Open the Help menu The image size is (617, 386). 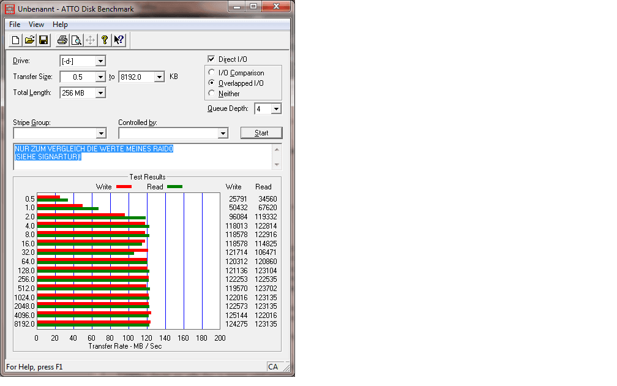pyautogui.click(x=60, y=25)
